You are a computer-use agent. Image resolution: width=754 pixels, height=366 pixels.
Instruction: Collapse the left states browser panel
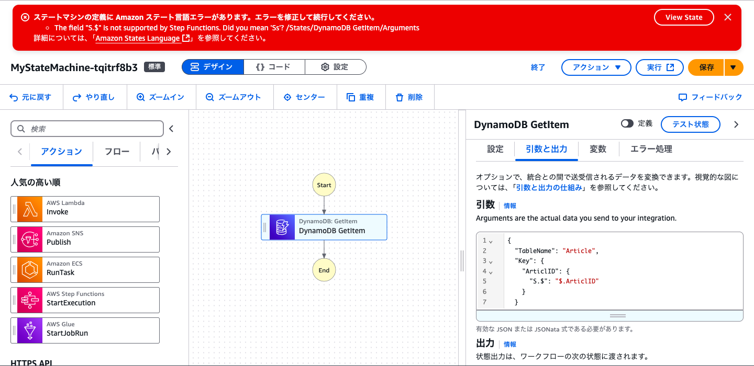[x=171, y=129]
